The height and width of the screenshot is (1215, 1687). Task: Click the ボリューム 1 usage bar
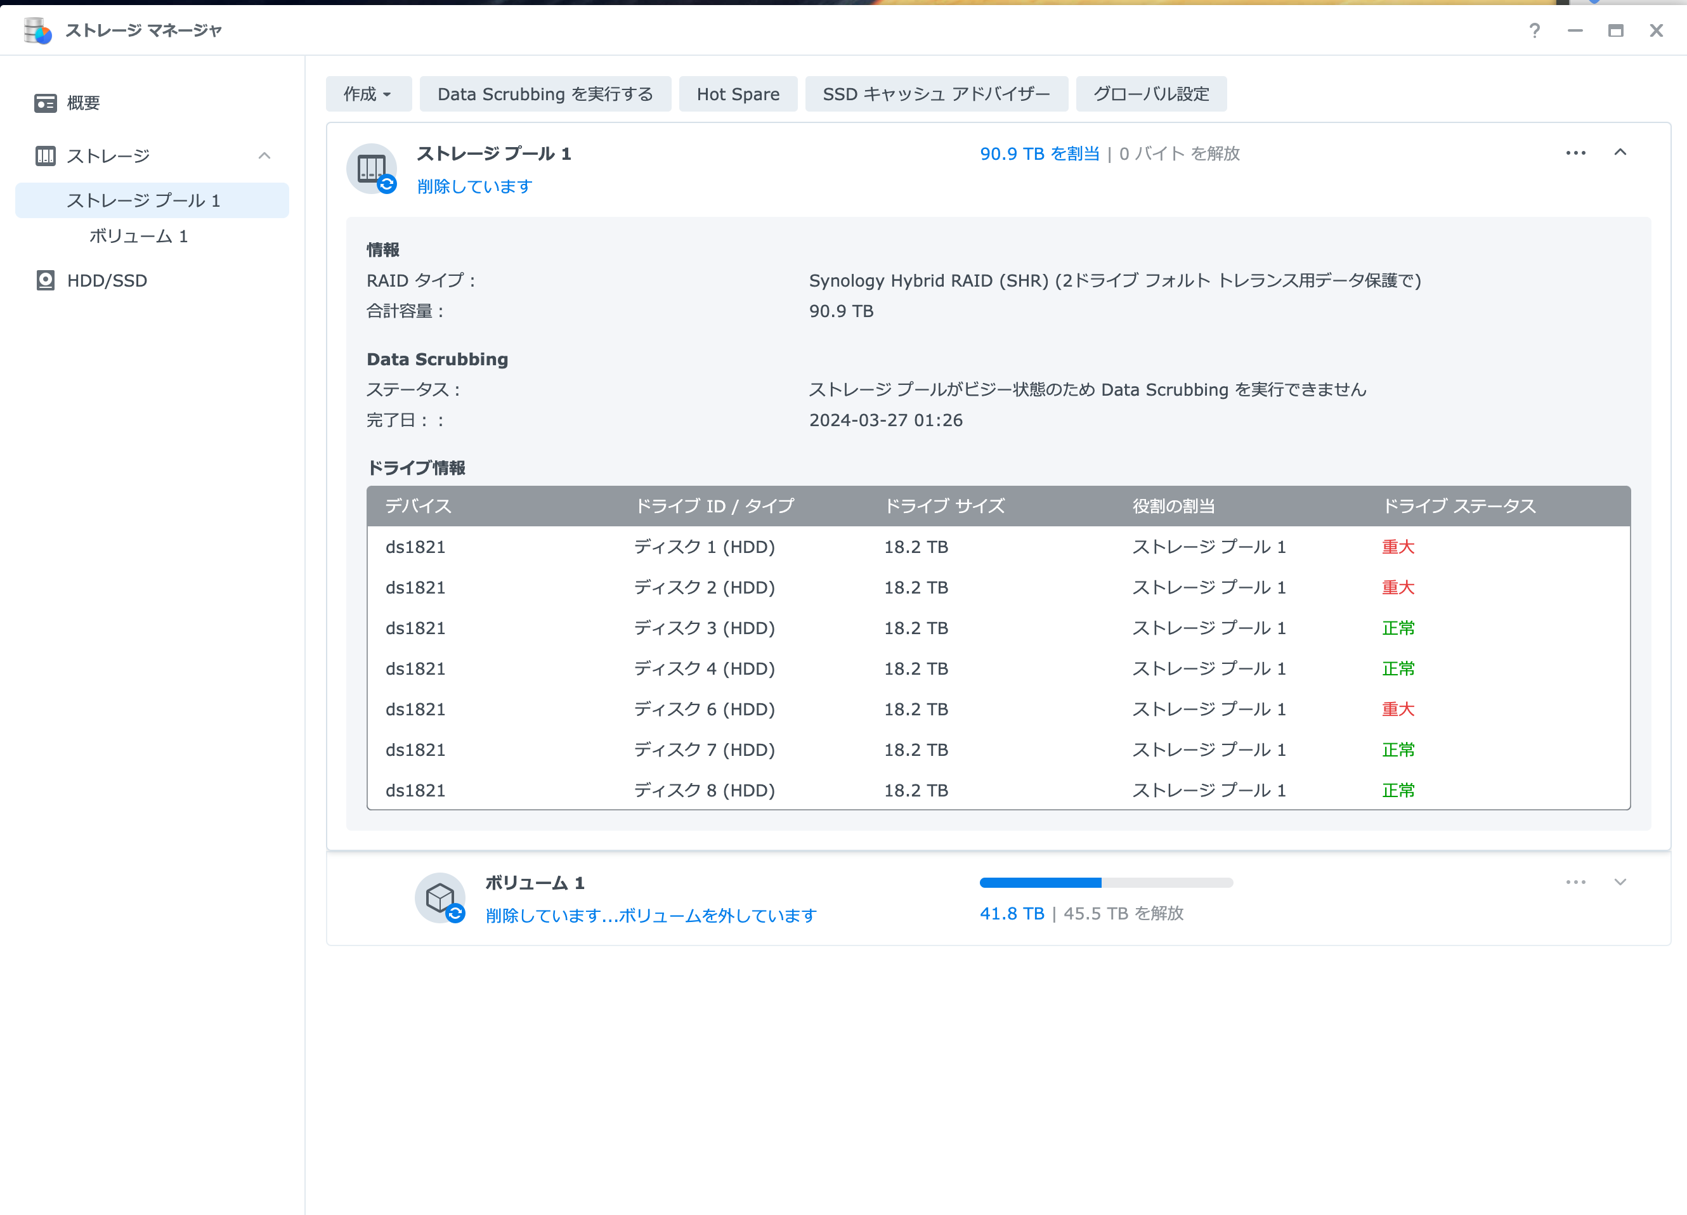[1105, 883]
